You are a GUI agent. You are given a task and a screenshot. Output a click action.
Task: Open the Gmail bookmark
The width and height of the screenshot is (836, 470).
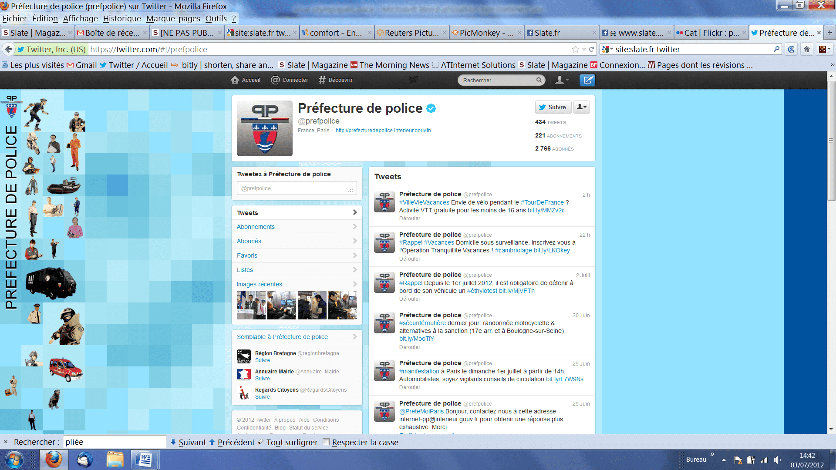tap(82, 65)
